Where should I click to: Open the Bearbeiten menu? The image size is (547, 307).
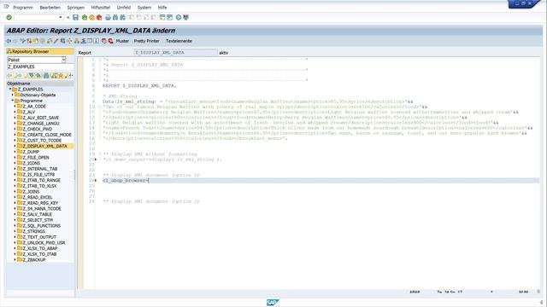click(50, 8)
